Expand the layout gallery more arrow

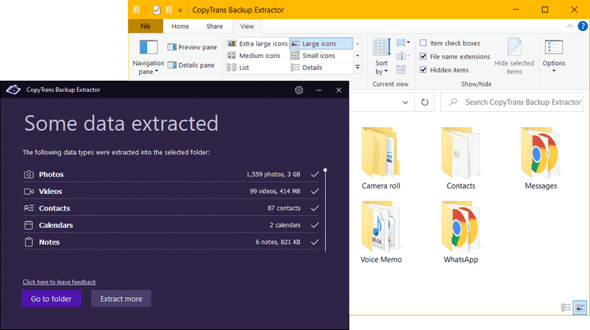[358, 67]
